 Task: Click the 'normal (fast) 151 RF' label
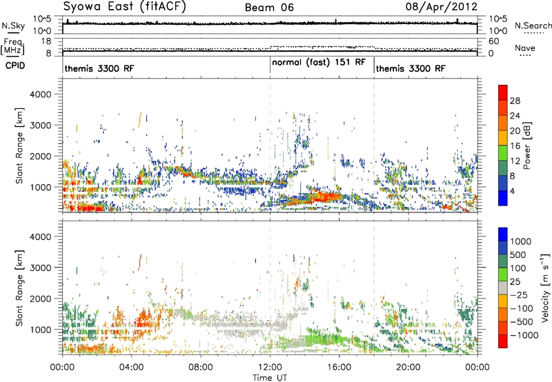pyautogui.click(x=319, y=62)
